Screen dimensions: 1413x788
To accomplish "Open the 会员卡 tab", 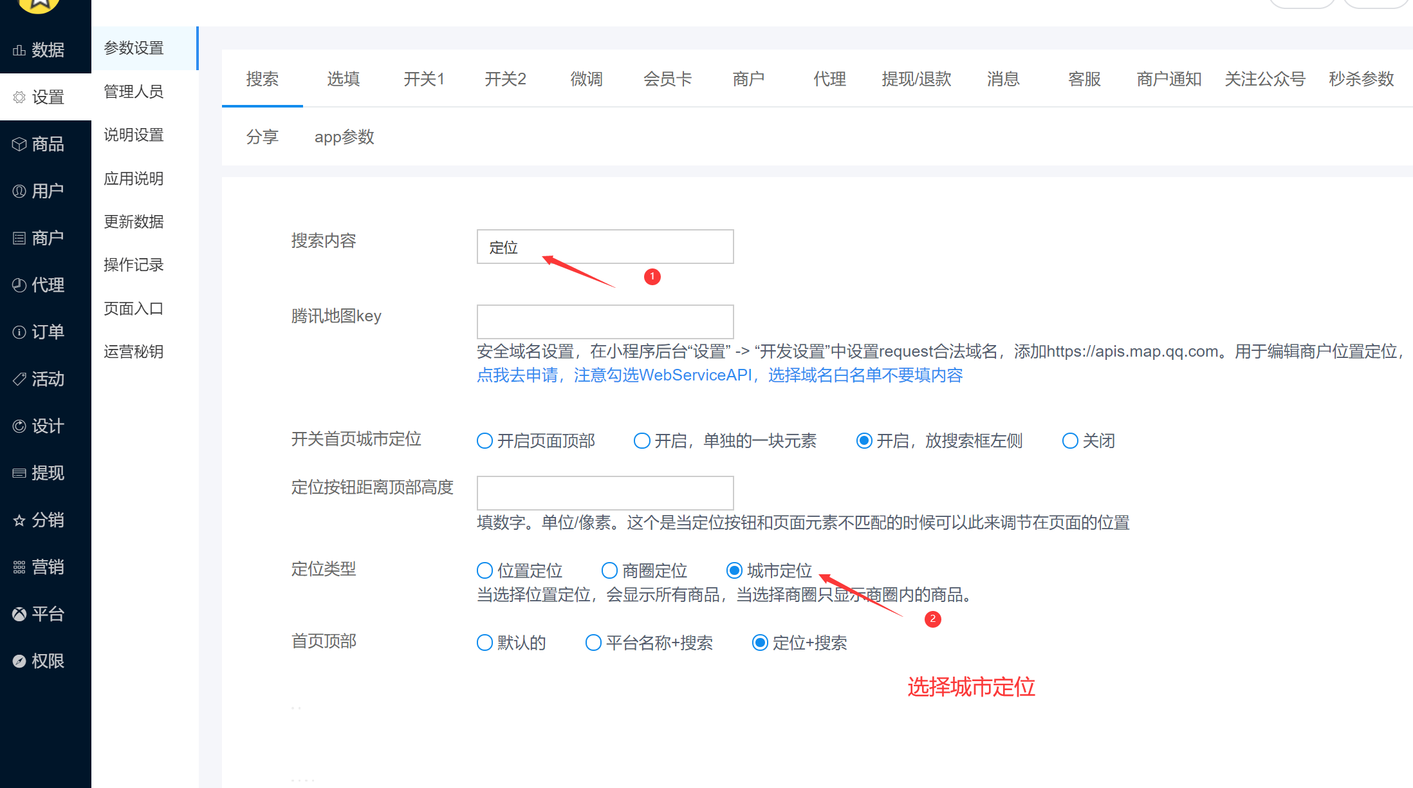I will point(668,79).
